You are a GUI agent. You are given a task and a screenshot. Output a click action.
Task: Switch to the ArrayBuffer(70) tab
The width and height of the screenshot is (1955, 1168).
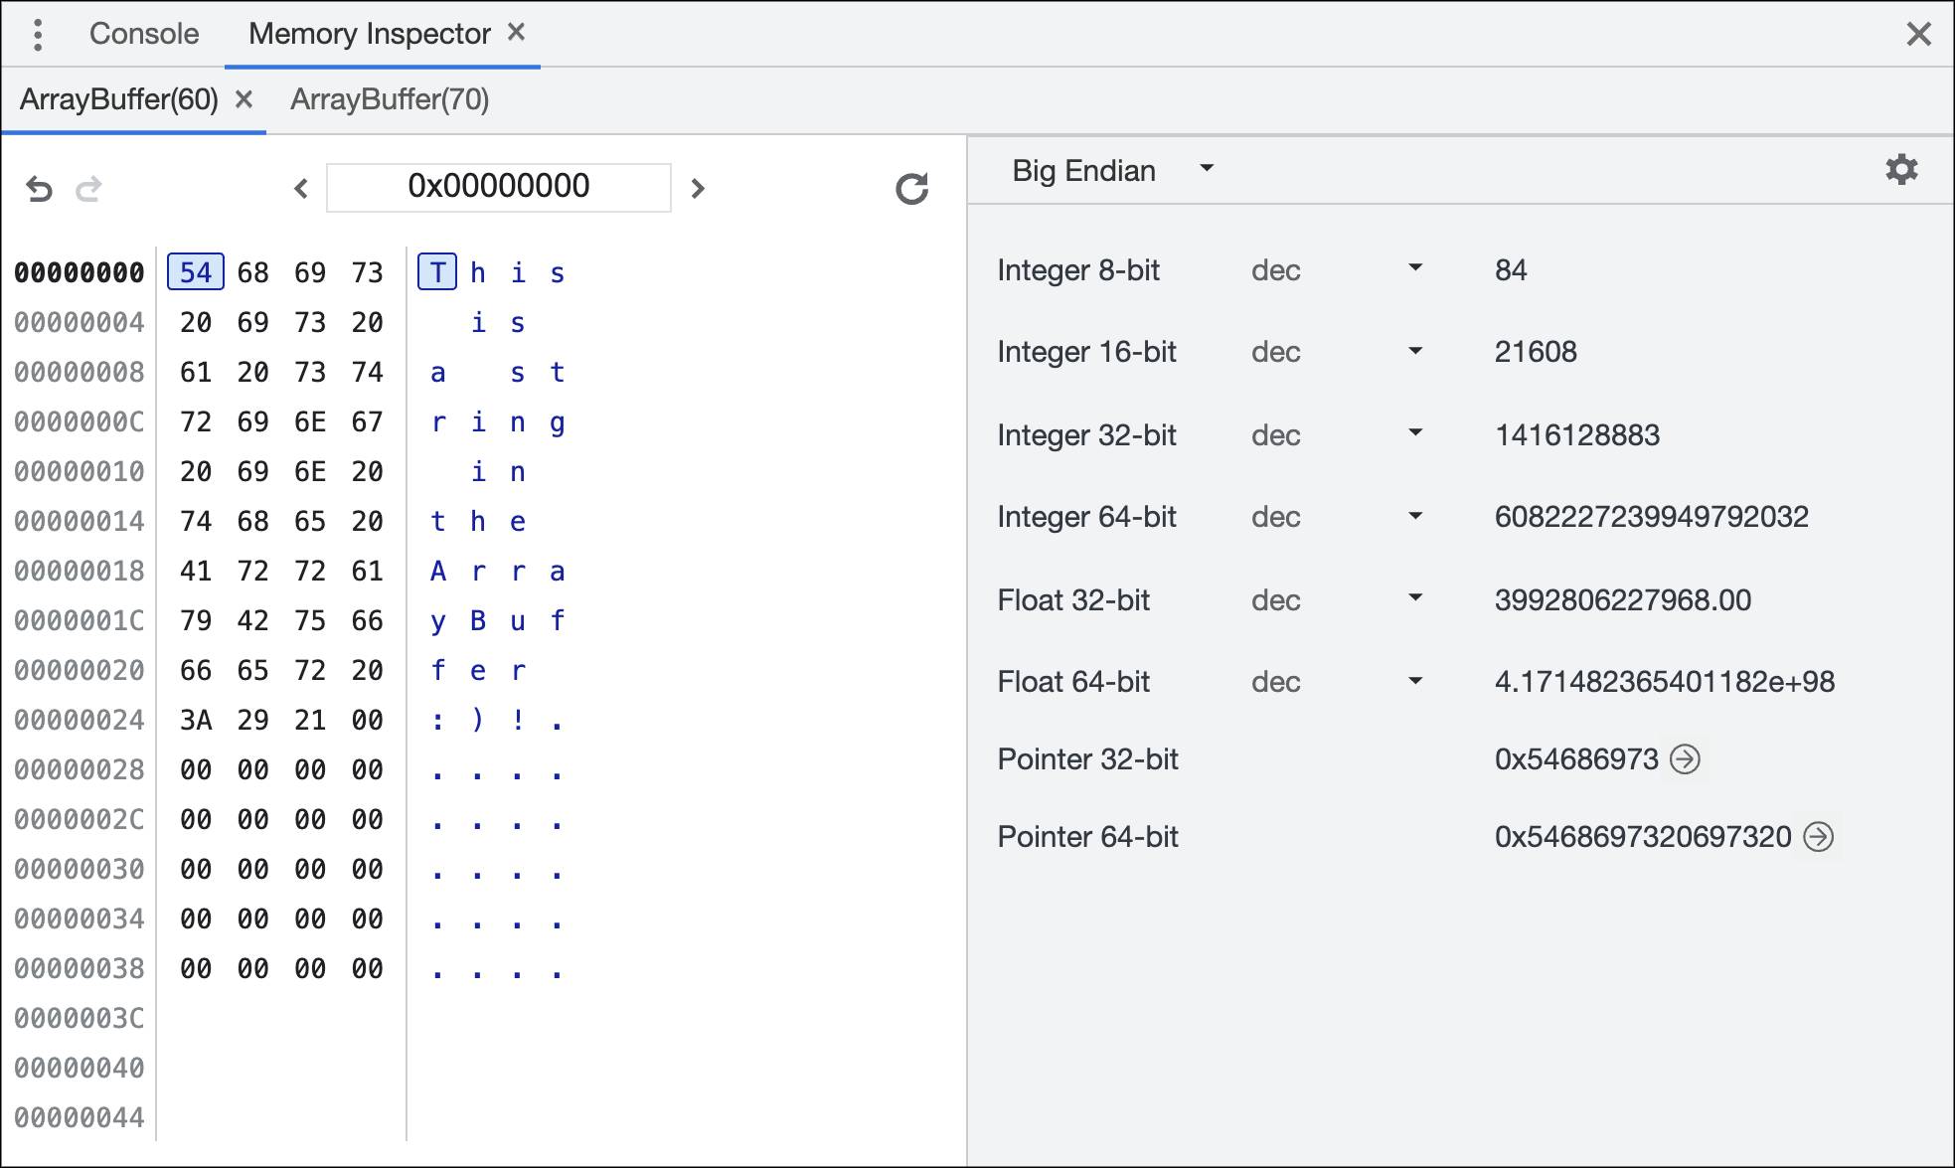coord(392,98)
